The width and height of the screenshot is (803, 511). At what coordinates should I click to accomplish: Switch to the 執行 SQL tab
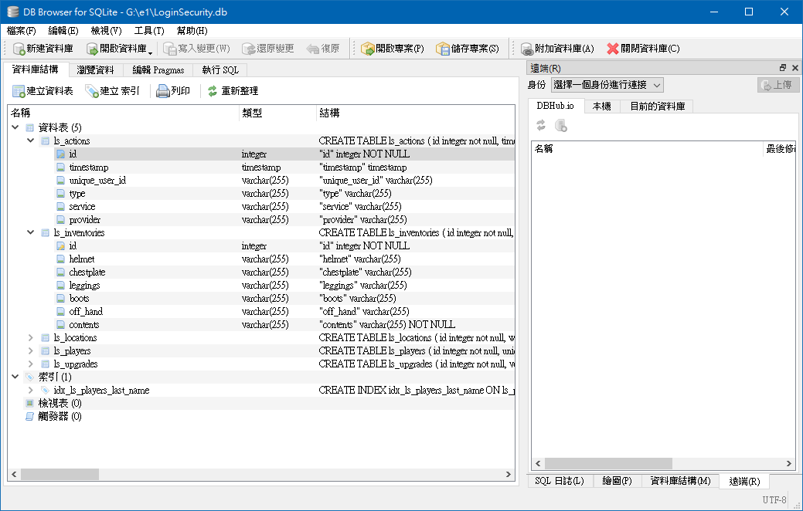pos(220,70)
